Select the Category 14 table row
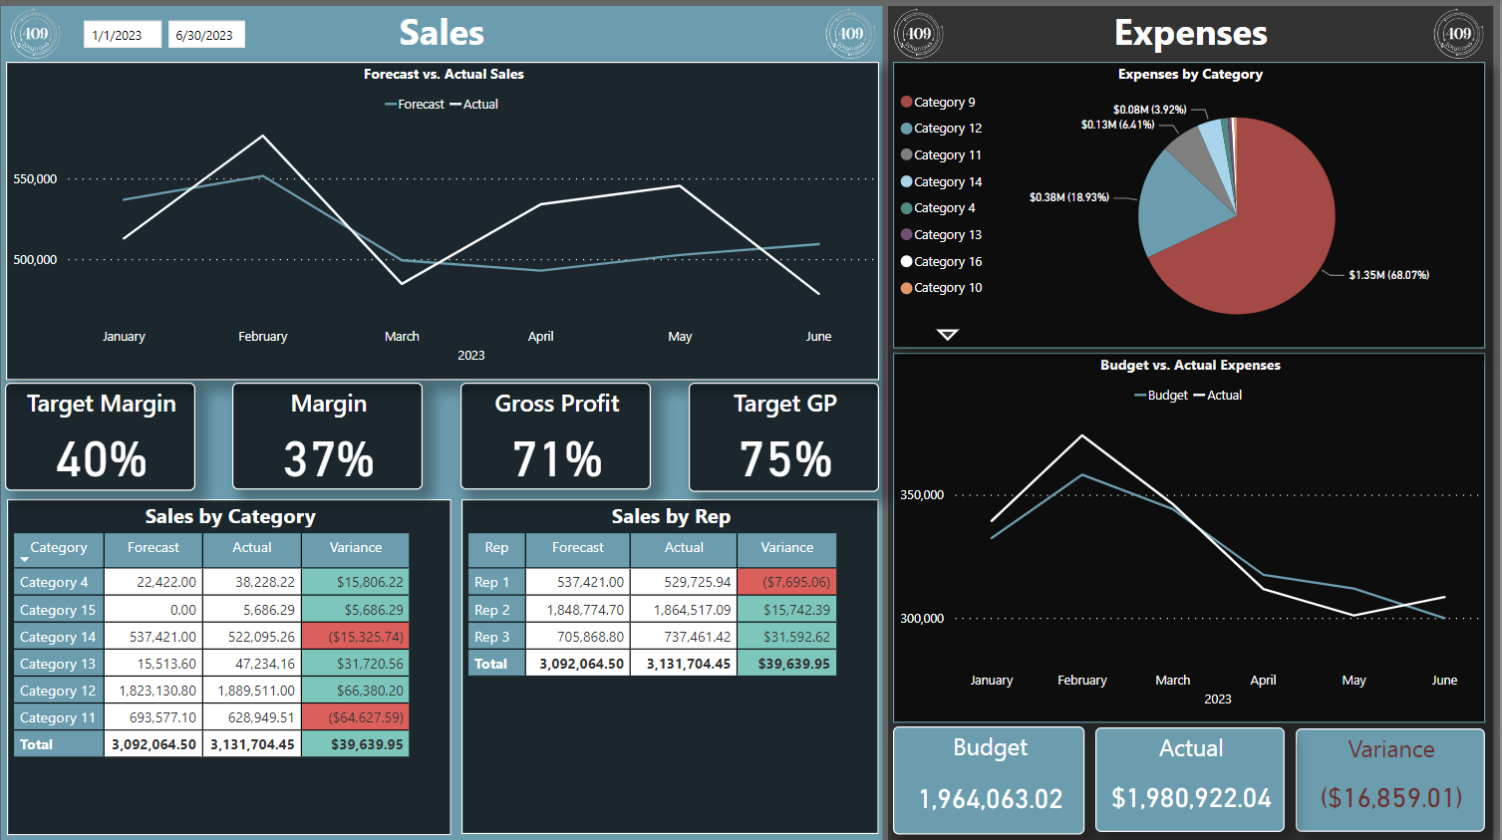 [x=211, y=637]
